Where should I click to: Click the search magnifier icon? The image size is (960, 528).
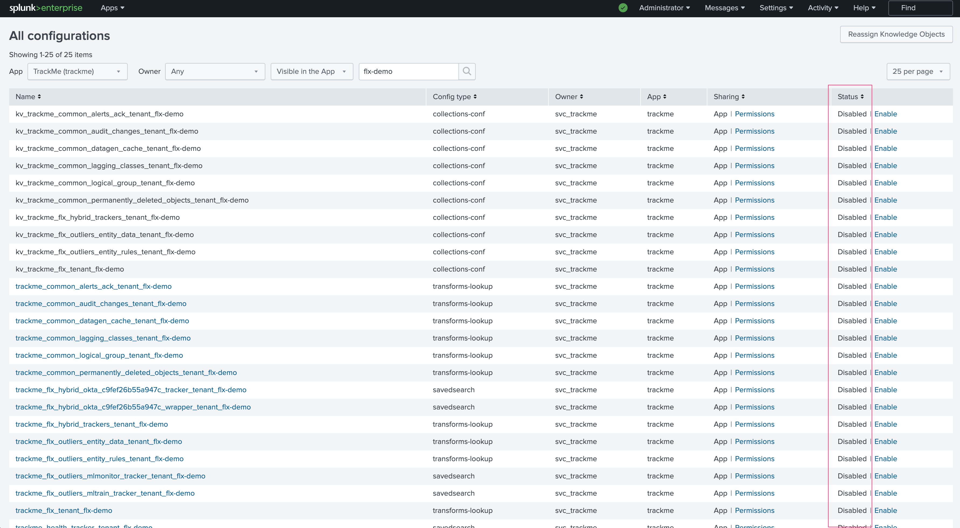pyautogui.click(x=467, y=71)
